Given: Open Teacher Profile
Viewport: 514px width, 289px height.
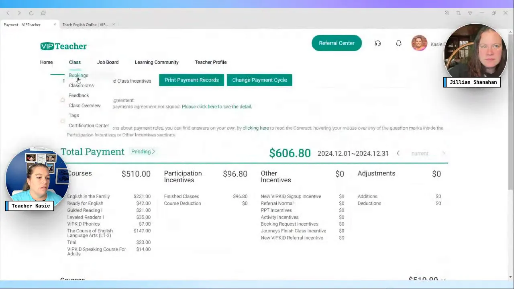Looking at the screenshot, I should click(211, 62).
